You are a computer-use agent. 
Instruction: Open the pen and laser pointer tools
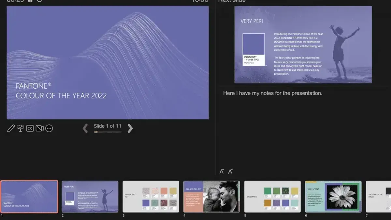[x=11, y=128]
